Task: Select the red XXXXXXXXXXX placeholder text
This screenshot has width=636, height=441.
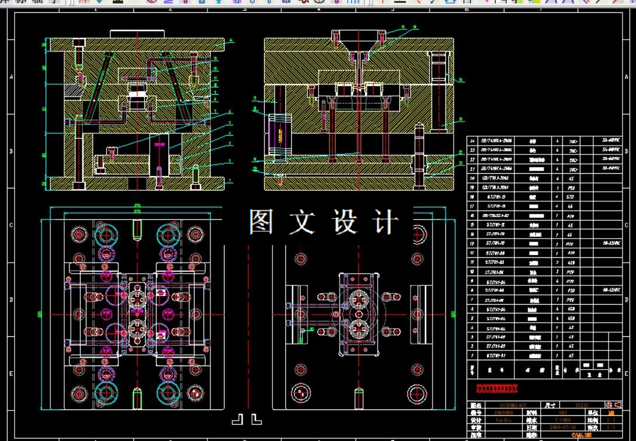Action: click(x=497, y=389)
